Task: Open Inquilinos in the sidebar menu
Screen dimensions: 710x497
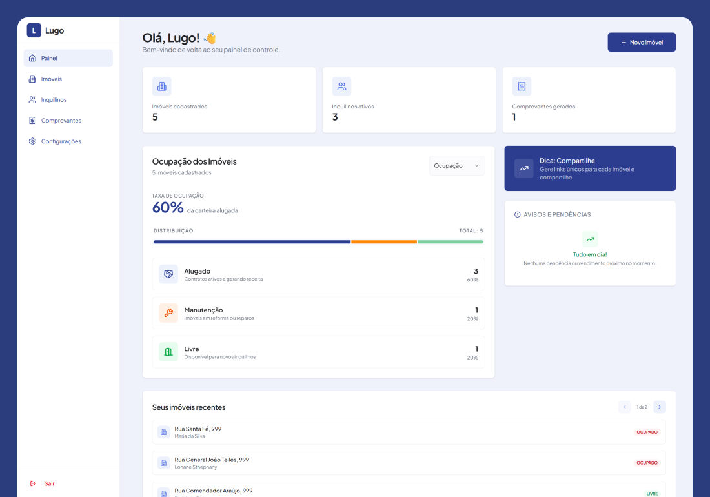Action: 54,99
